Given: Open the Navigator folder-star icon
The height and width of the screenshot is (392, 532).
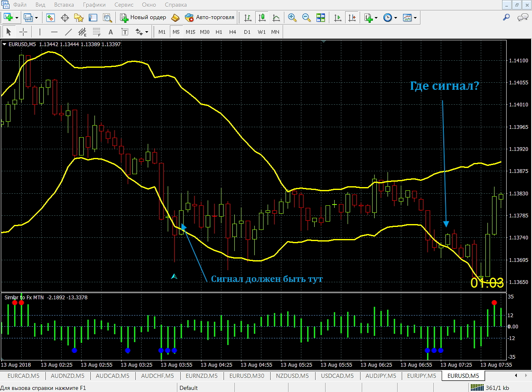Looking at the screenshot, I should 79,17.
